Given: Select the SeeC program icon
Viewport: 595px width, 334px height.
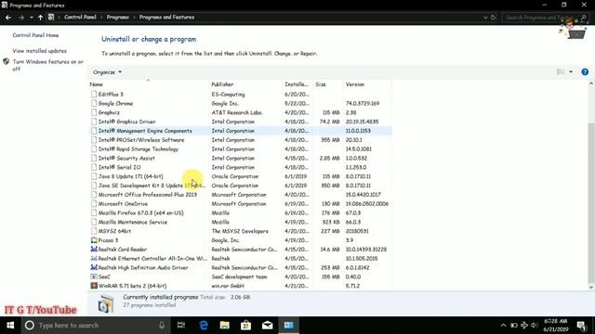Looking at the screenshot, I should [x=94, y=276].
